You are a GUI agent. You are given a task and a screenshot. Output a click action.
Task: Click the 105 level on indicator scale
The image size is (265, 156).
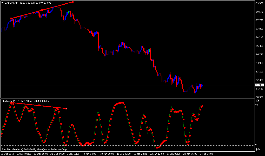(x=257, y=101)
